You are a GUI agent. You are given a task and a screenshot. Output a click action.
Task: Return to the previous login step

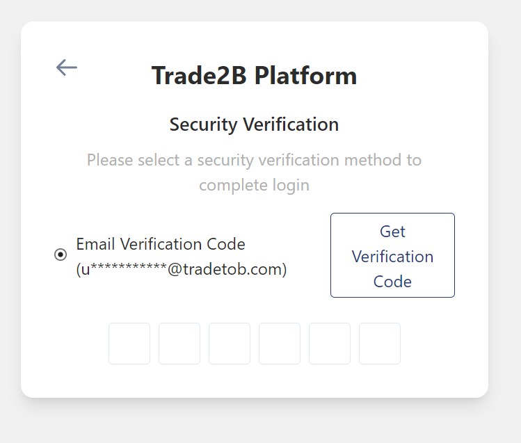tap(66, 67)
